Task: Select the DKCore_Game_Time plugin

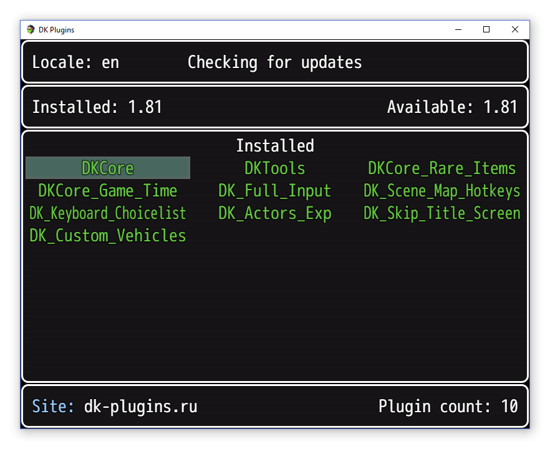Action: coord(108,191)
